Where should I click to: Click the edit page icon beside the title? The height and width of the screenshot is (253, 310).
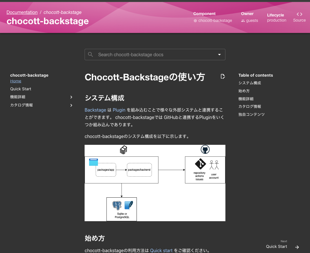click(x=223, y=76)
